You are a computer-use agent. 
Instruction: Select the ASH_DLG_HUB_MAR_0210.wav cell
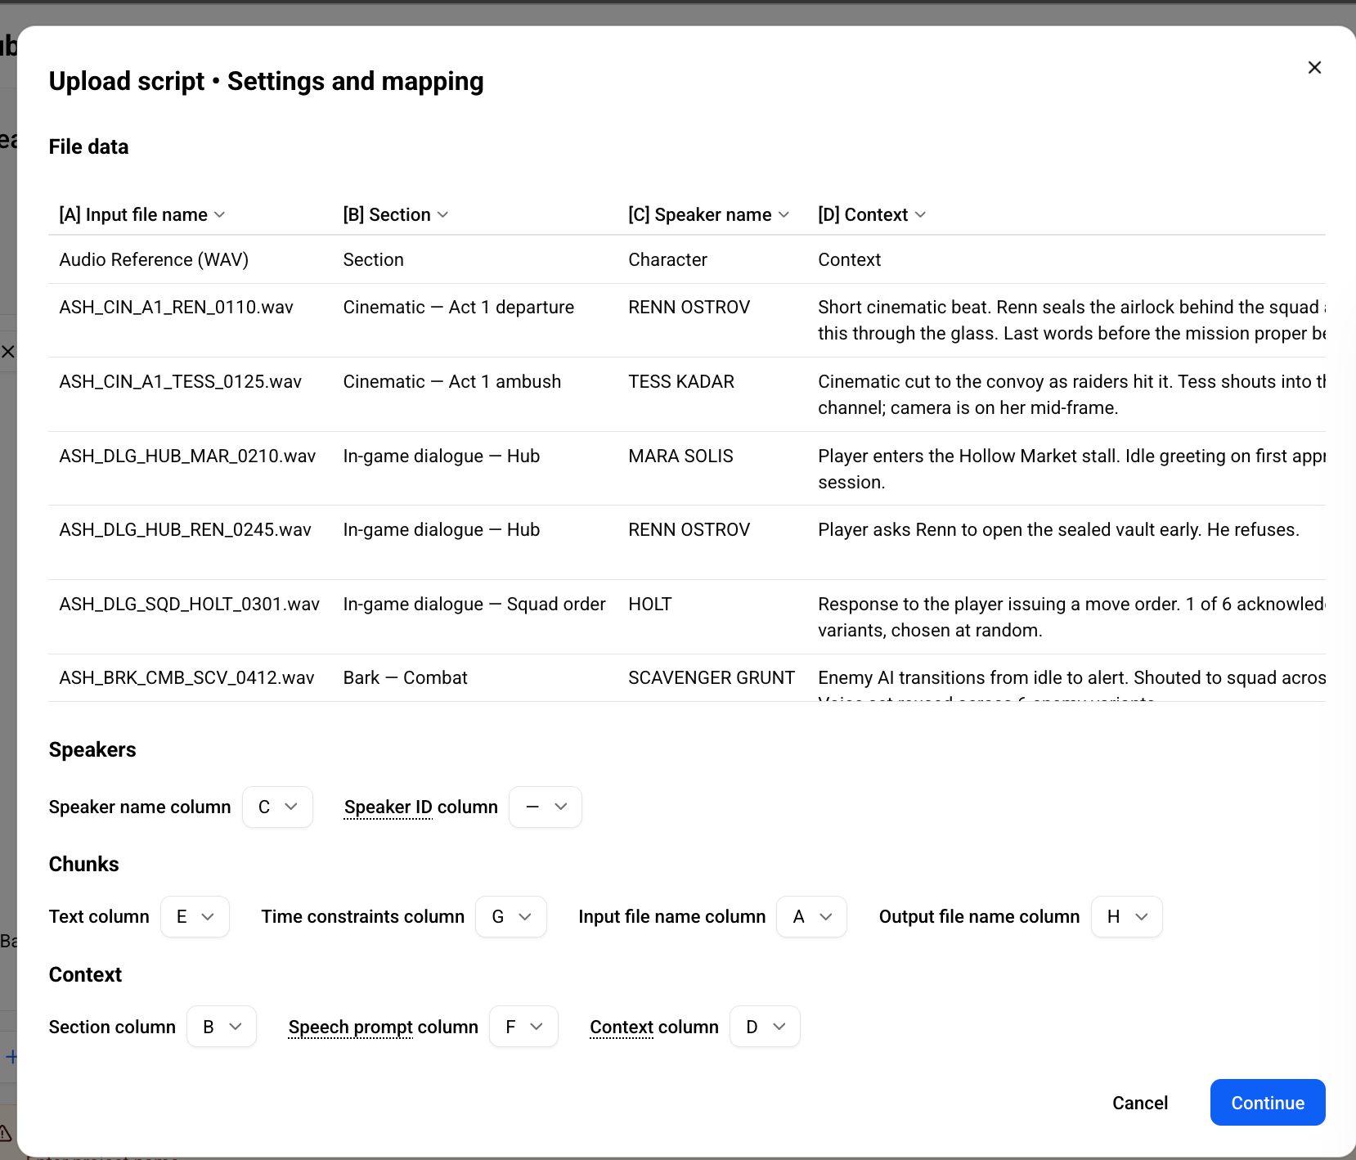(x=187, y=456)
